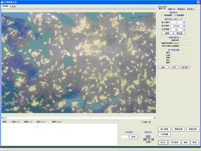The image size is (201, 151).
Task: Click the zoom-out icon left of the percentage
Action: (x=144, y=139)
